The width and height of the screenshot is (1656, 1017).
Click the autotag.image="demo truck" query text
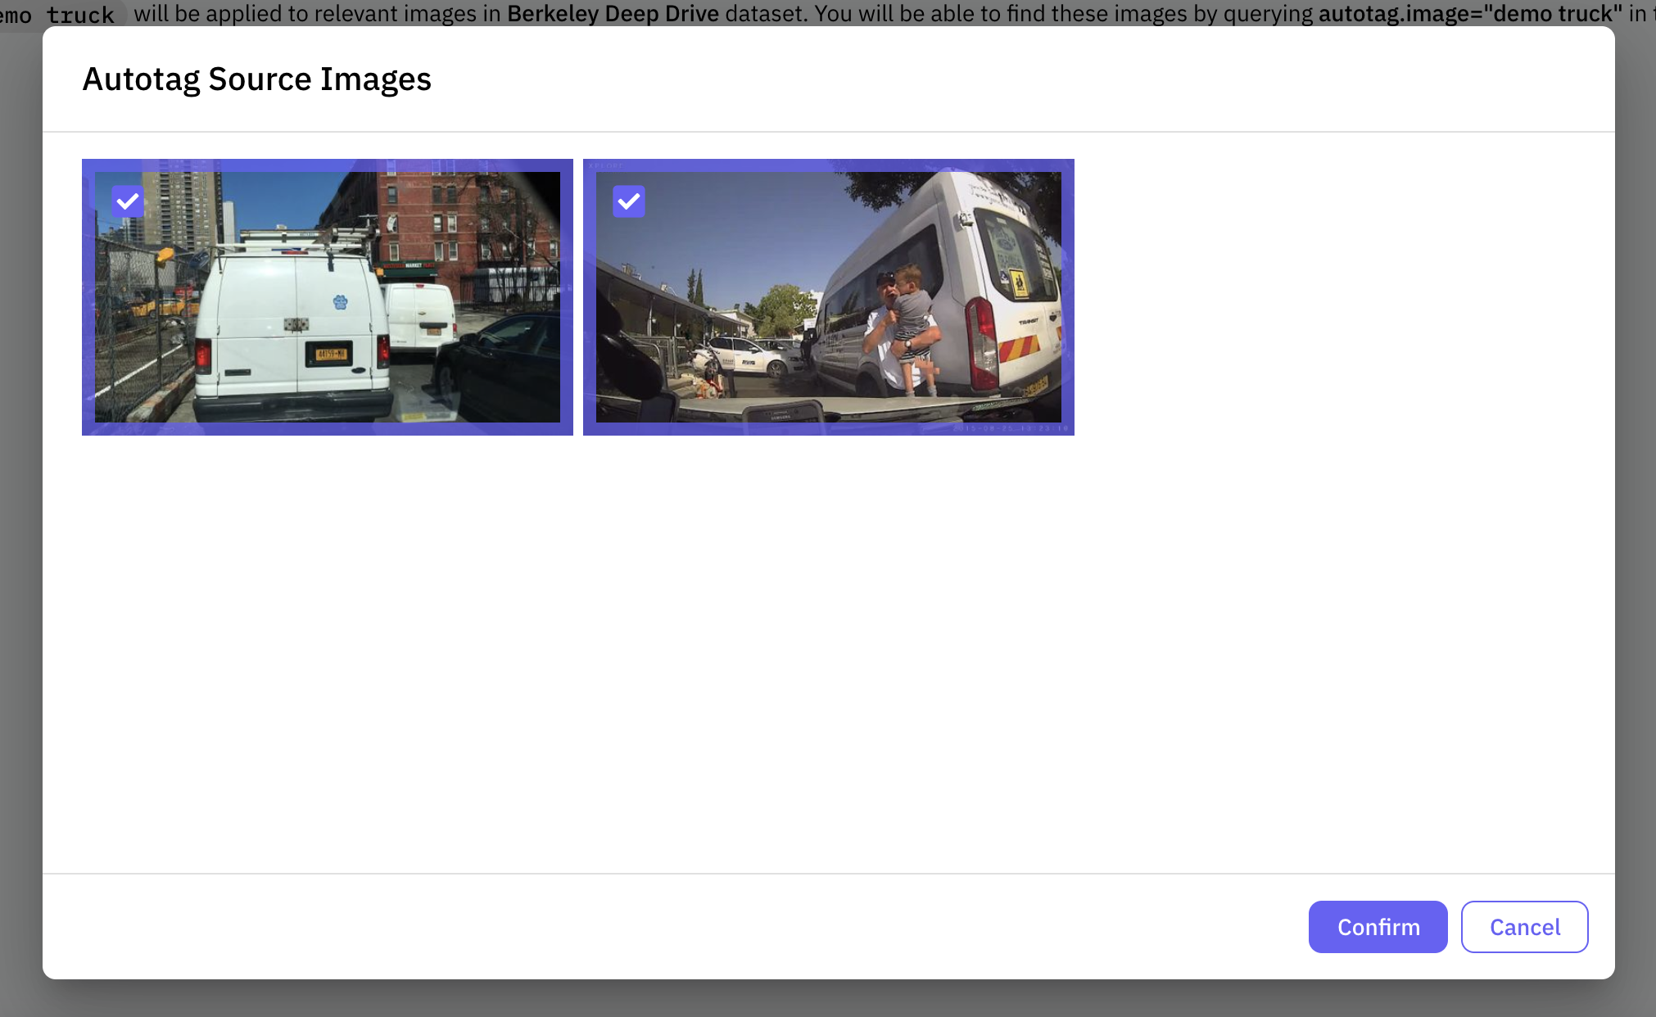[1469, 13]
